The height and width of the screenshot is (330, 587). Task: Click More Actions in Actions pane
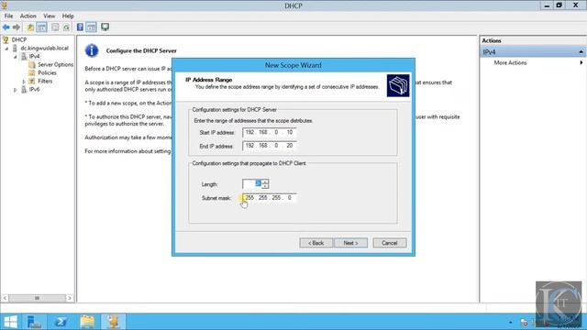[510, 63]
